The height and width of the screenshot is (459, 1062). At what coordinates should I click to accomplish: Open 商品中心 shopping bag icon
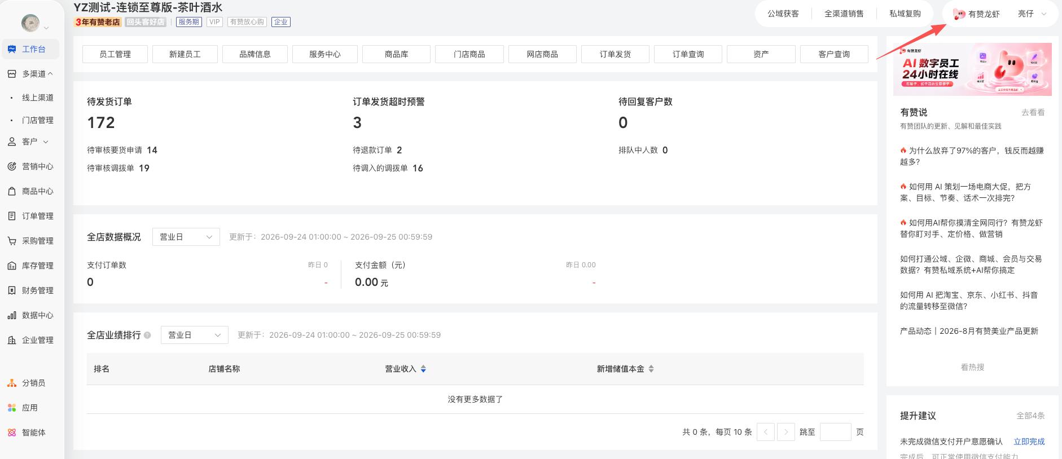tap(12, 191)
